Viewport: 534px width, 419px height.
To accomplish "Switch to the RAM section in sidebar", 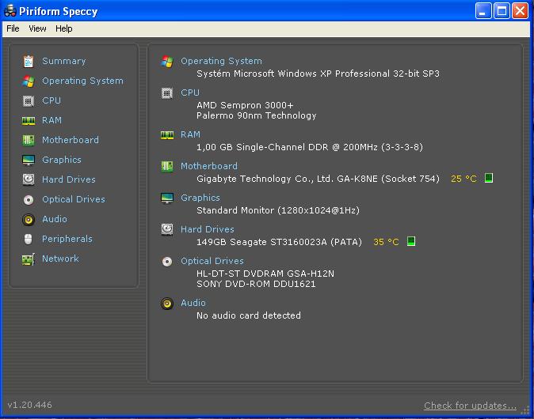I will pyautogui.click(x=51, y=120).
